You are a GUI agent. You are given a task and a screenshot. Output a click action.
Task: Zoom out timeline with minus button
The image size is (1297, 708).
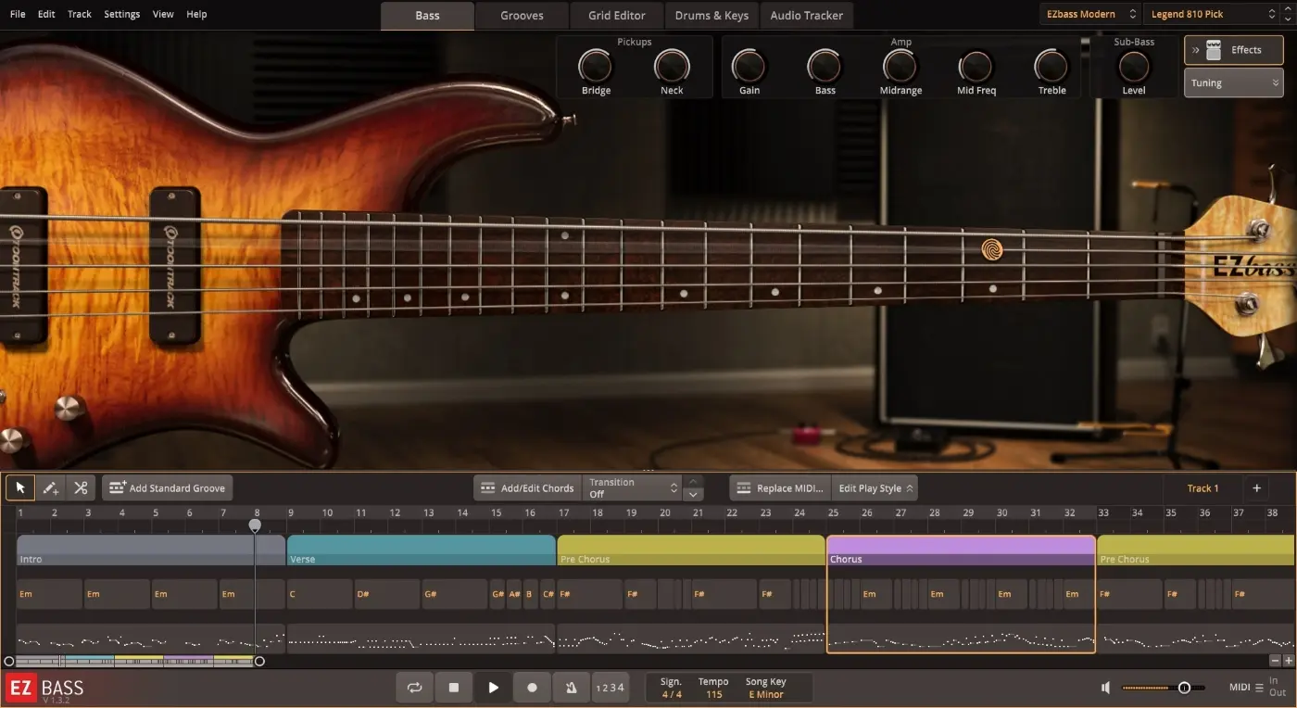click(1275, 661)
